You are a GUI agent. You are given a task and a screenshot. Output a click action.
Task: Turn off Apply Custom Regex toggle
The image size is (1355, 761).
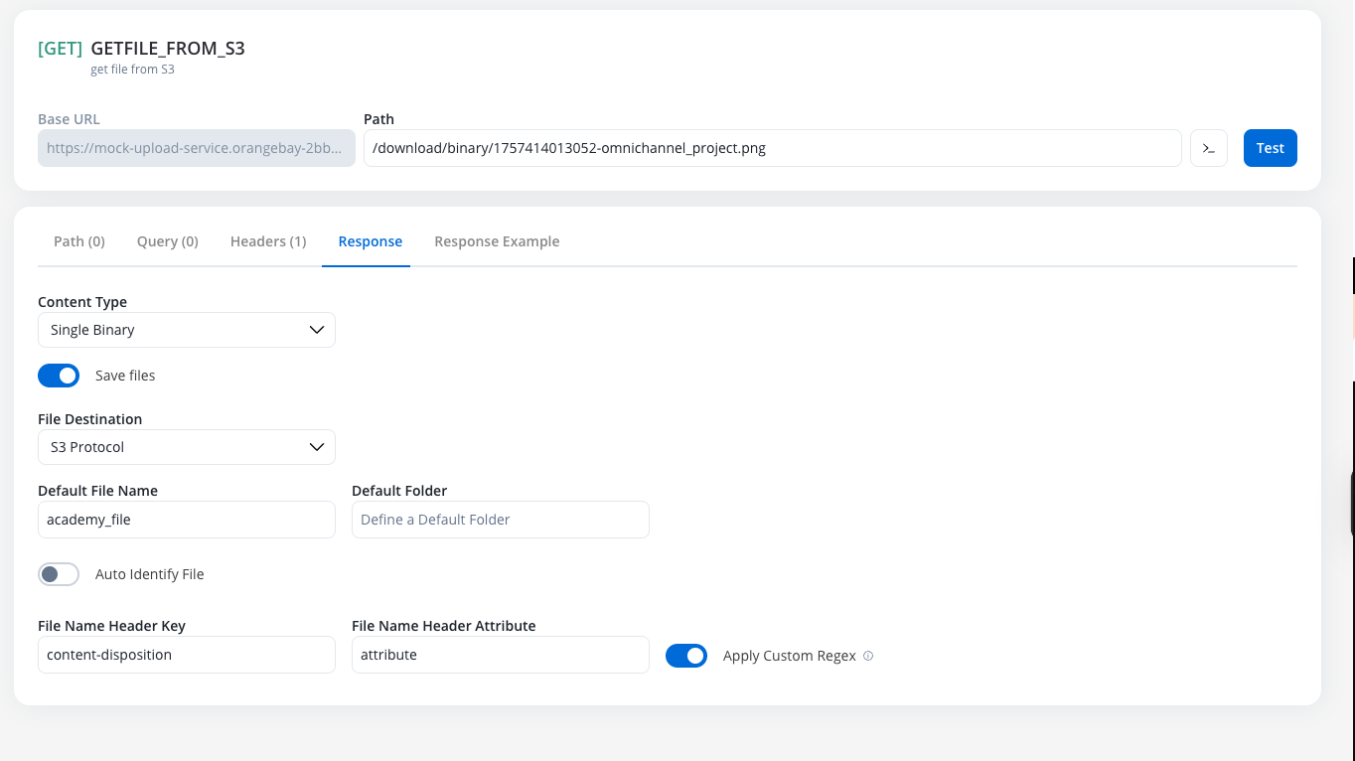pyautogui.click(x=685, y=656)
